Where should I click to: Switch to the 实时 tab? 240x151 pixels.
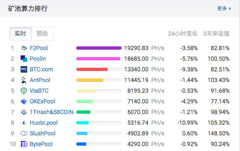(21, 34)
